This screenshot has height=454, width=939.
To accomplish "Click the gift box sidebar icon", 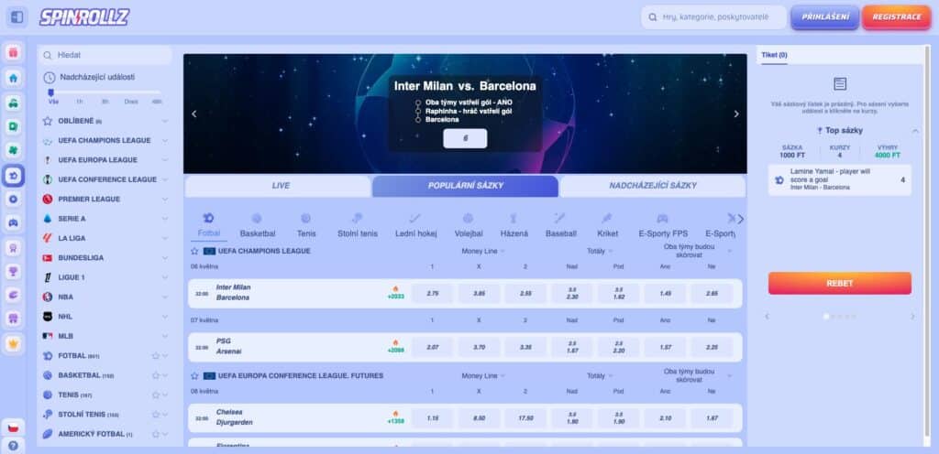I will click(13, 53).
